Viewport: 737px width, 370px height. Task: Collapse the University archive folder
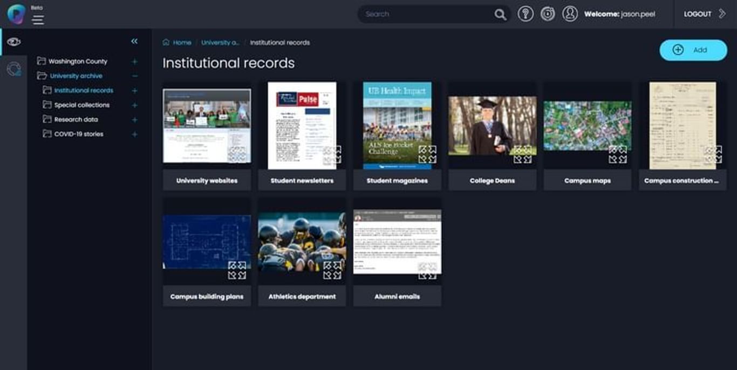(x=135, y=76)
